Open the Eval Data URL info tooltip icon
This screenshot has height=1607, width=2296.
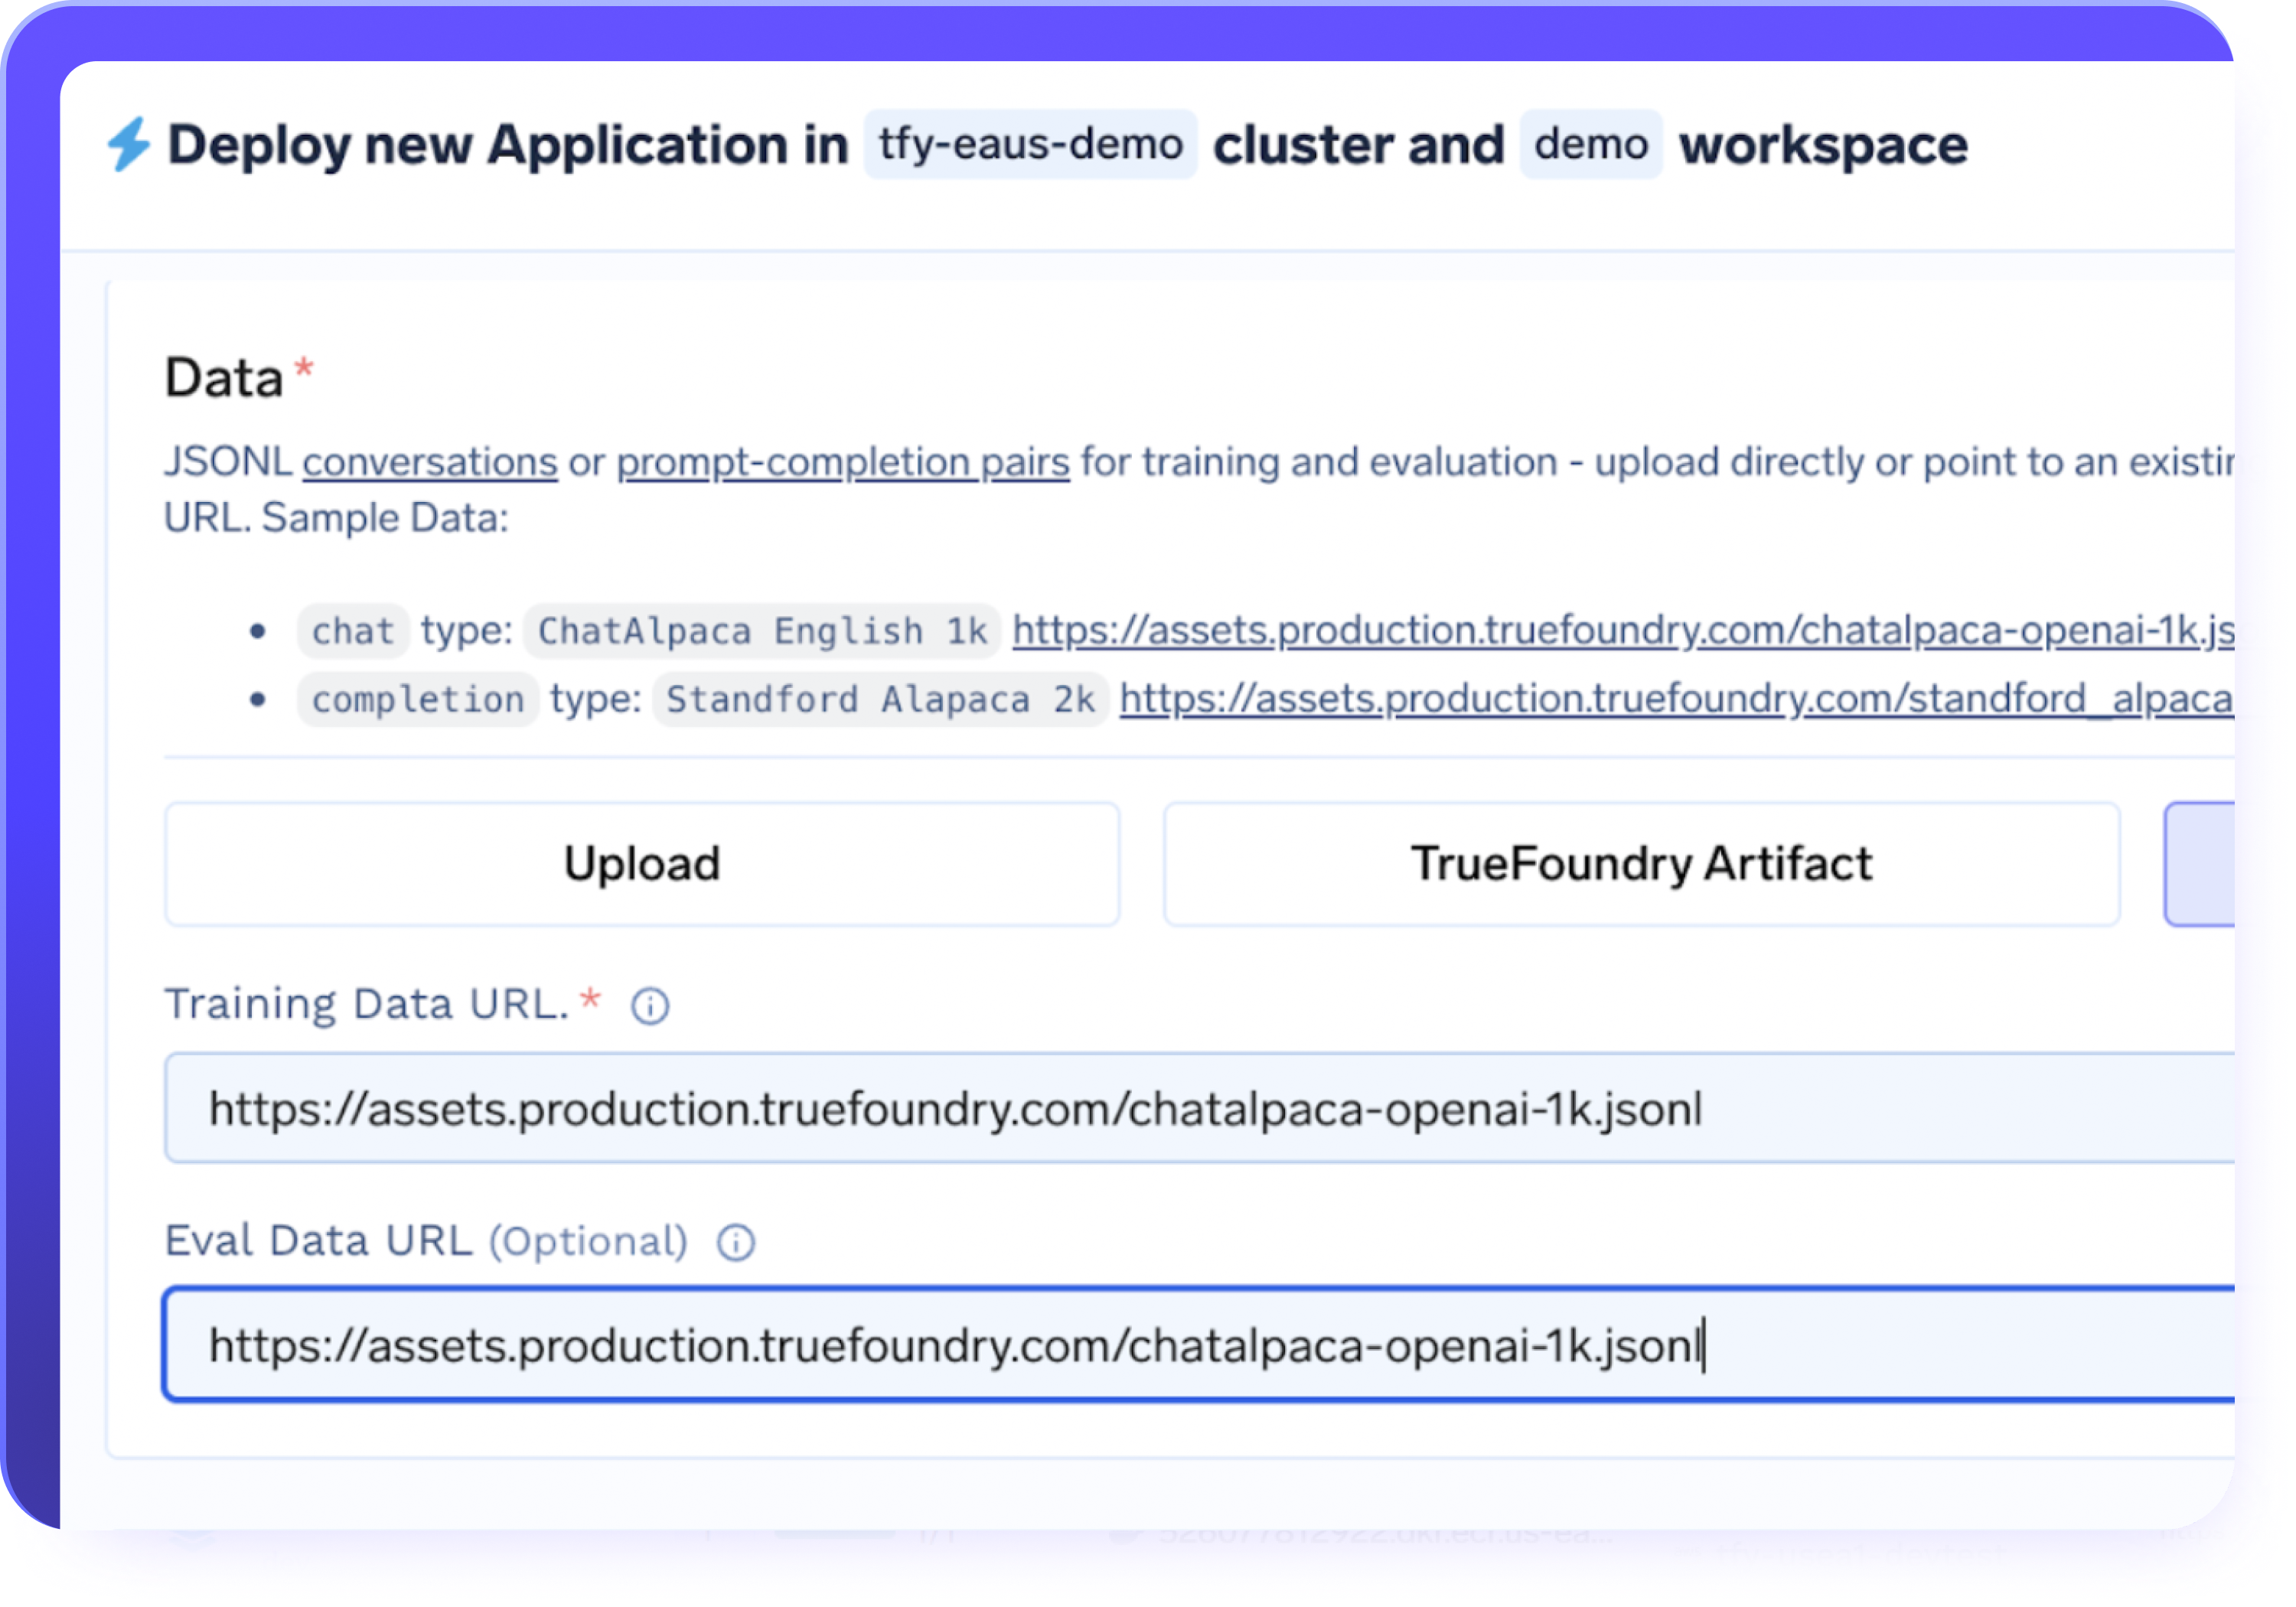(735, 1242)
